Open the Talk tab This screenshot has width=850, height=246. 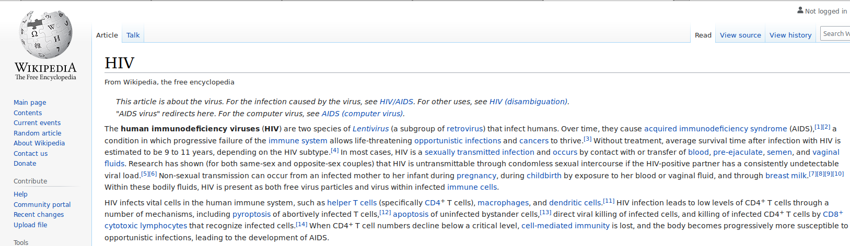click(133, 35)
